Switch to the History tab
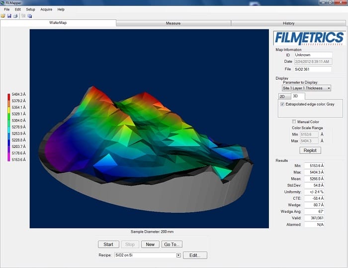The height and width of the screenshot is (268, 348). coord(288,23)
